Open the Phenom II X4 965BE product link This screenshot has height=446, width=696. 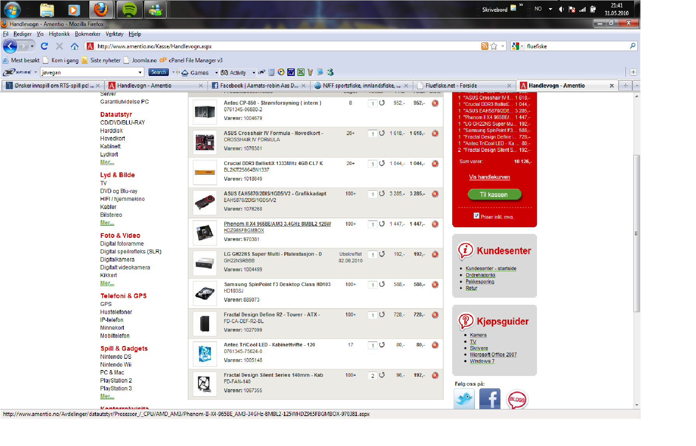point(277,224)
